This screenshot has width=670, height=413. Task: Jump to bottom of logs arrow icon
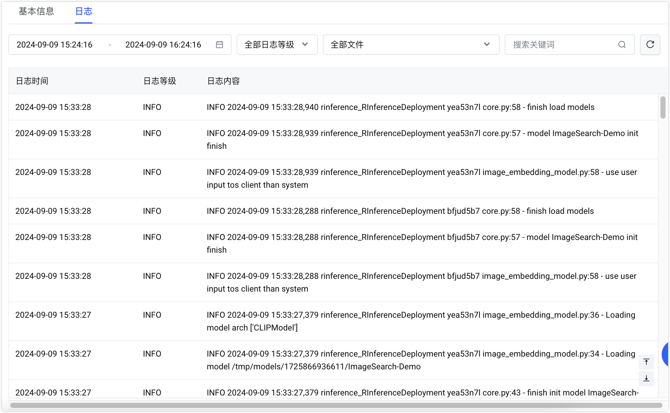(646, 379)
